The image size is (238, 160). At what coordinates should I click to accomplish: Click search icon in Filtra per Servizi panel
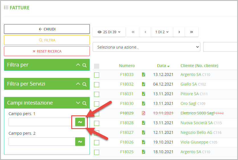(x=84, y=84)
